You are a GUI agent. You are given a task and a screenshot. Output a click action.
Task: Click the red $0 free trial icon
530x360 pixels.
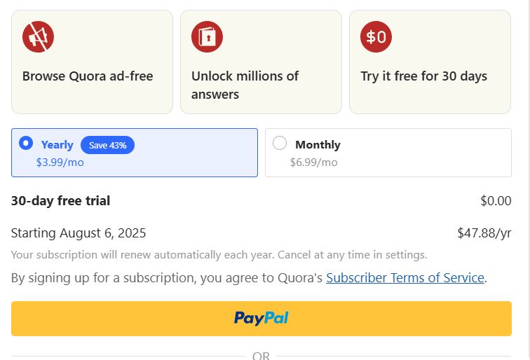click(376, 36)
